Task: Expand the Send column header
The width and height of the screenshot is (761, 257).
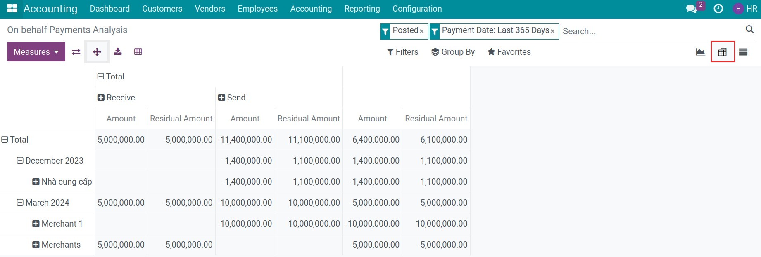Action: pos(232,98)
